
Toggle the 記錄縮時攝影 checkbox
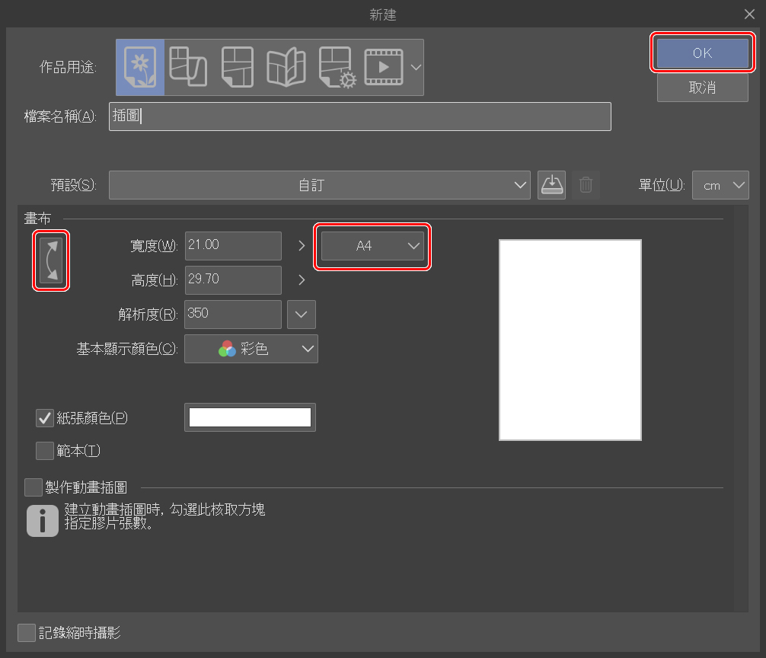(27, 632)
